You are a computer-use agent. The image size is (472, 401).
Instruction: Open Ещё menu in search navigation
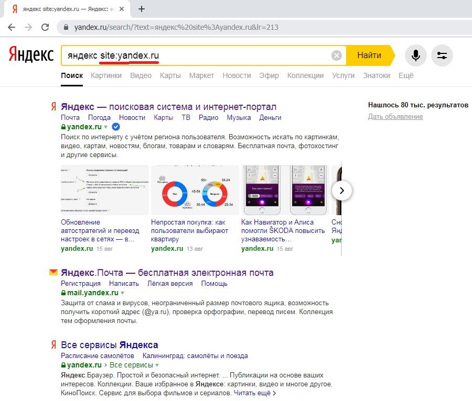coord(406,75)
